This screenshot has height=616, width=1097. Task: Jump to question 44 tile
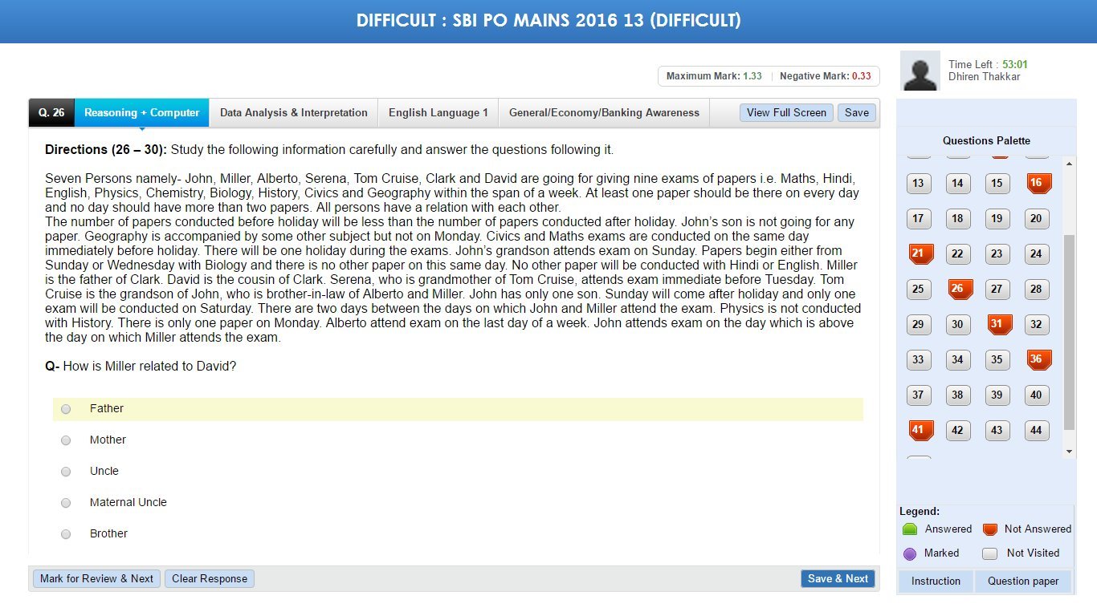pyautogui.click(x=1036, y=431)
